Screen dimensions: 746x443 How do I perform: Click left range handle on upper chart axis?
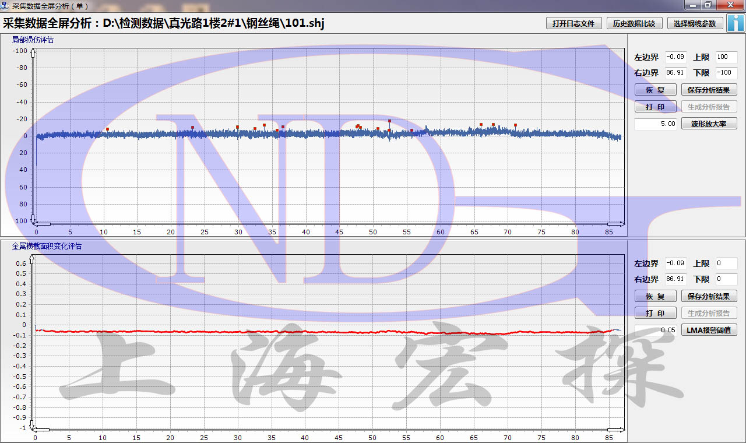coord(44,223)
